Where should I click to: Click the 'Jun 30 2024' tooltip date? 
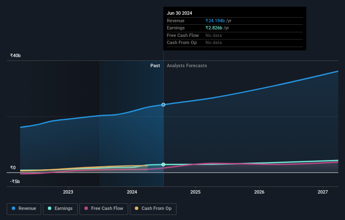(x=179, y=13)
